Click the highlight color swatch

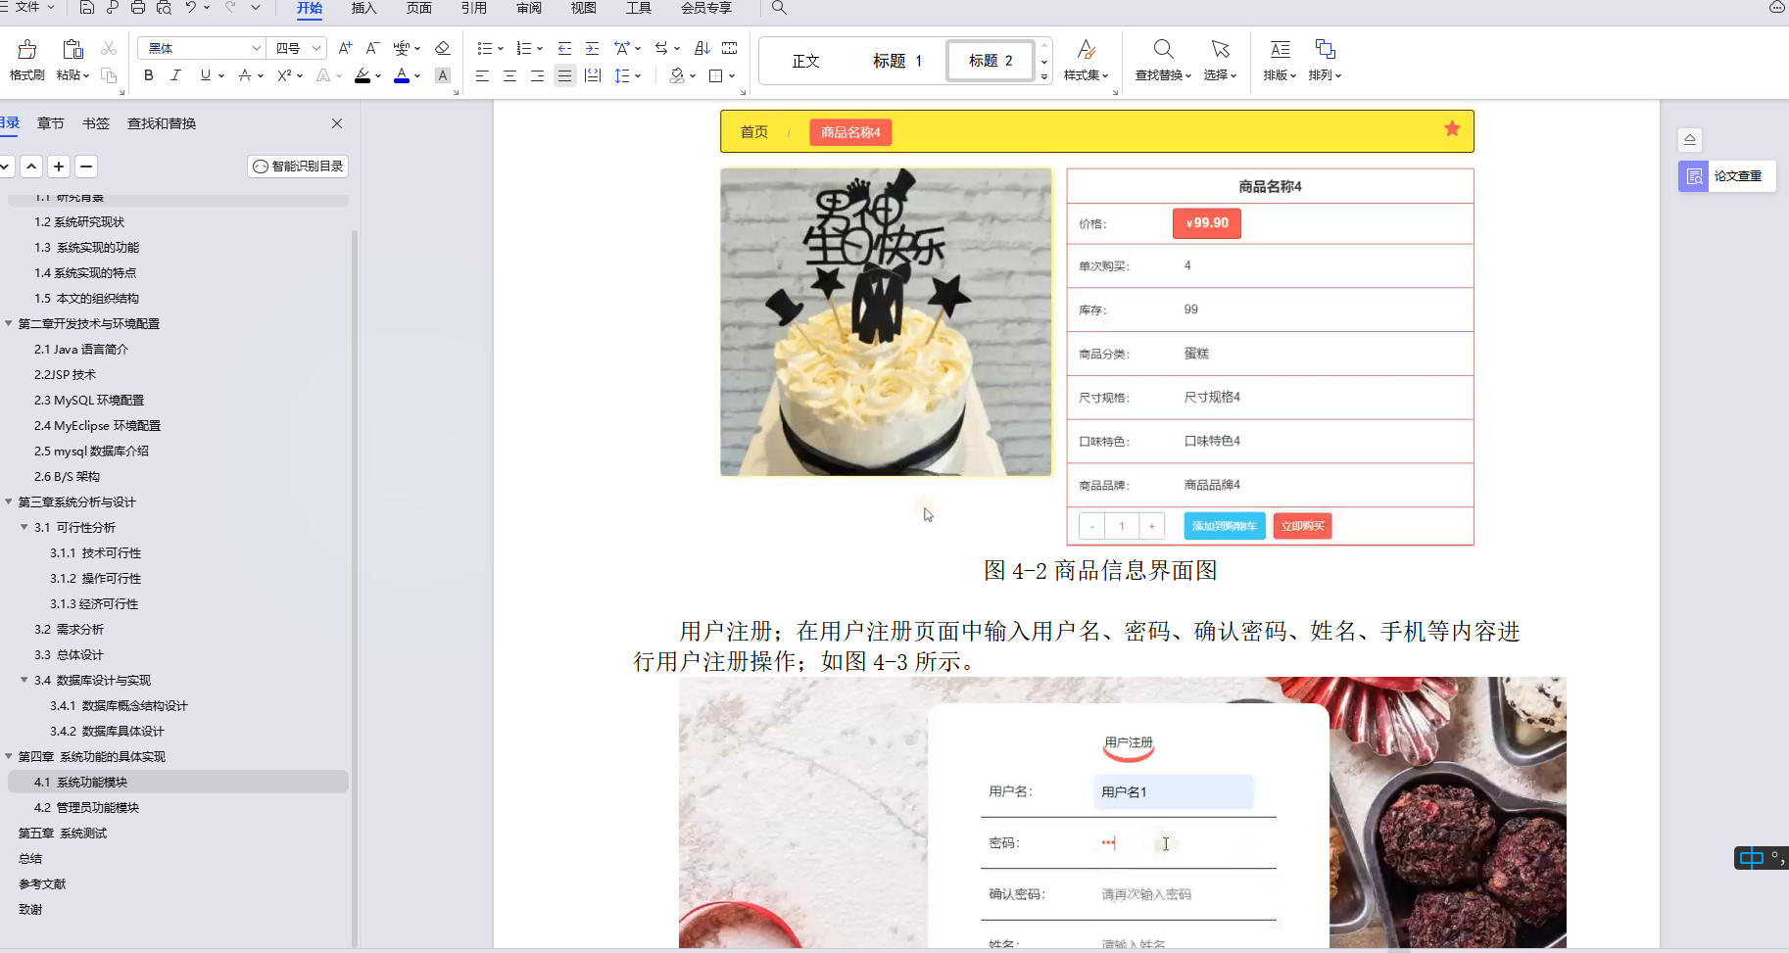tap(363, 75)
